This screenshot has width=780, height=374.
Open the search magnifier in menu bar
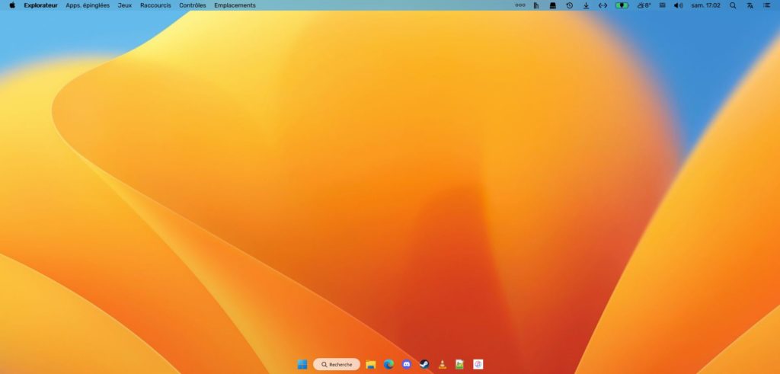(733, 5)
